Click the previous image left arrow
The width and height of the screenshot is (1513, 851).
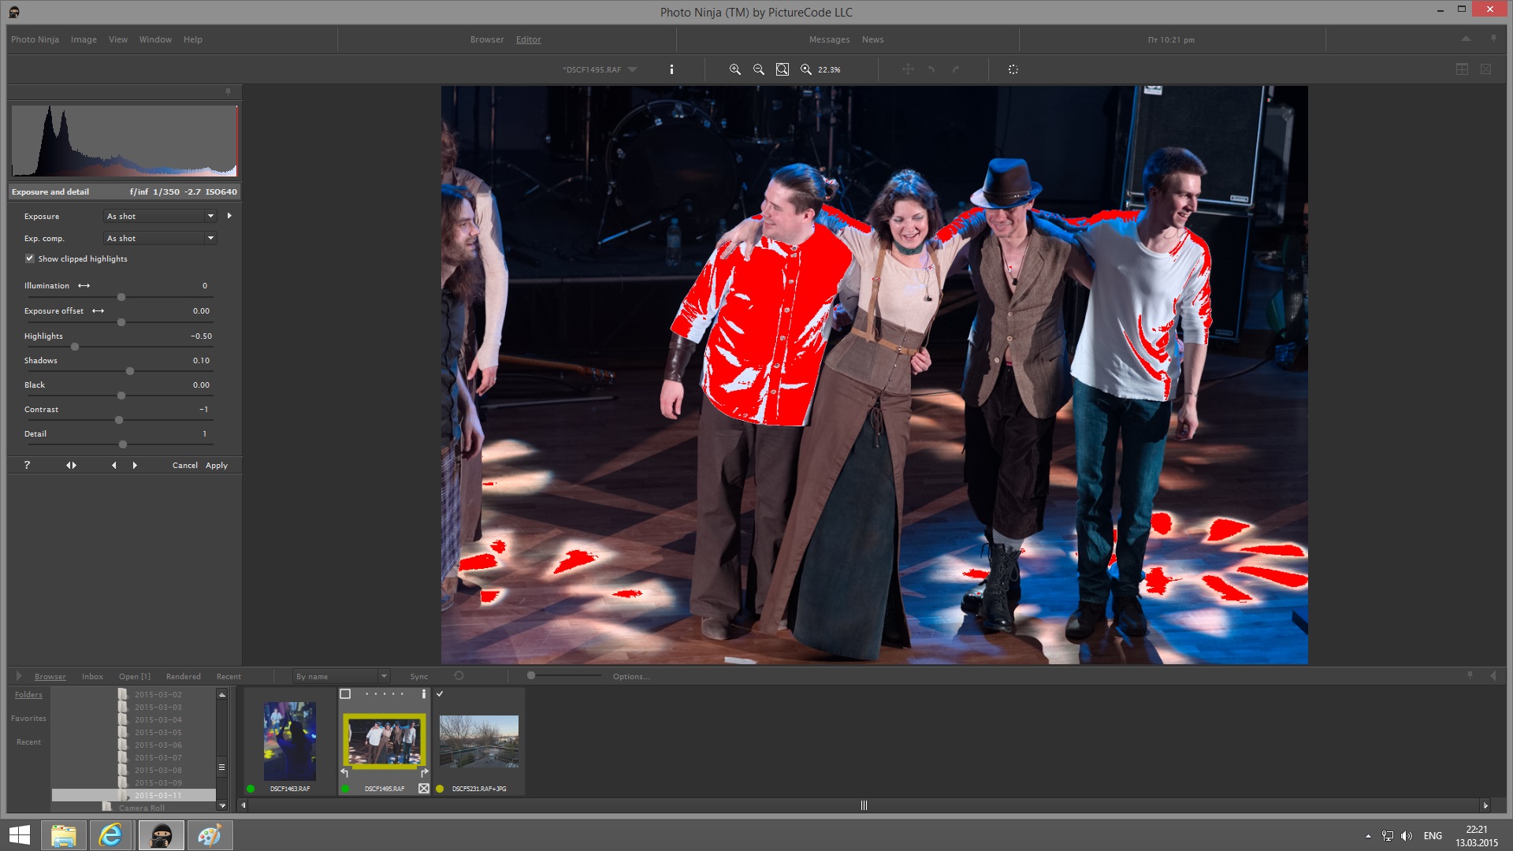114,465
